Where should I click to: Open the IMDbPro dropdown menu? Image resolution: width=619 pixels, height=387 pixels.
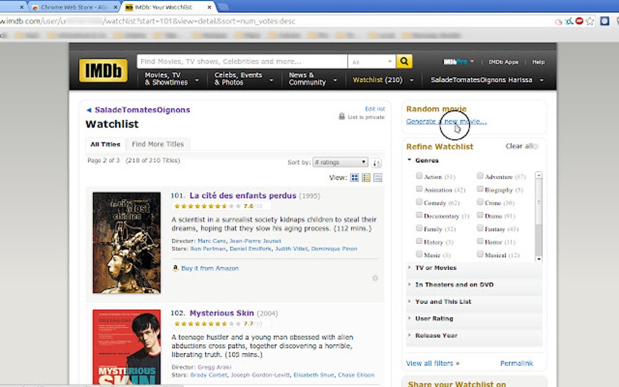458,61
